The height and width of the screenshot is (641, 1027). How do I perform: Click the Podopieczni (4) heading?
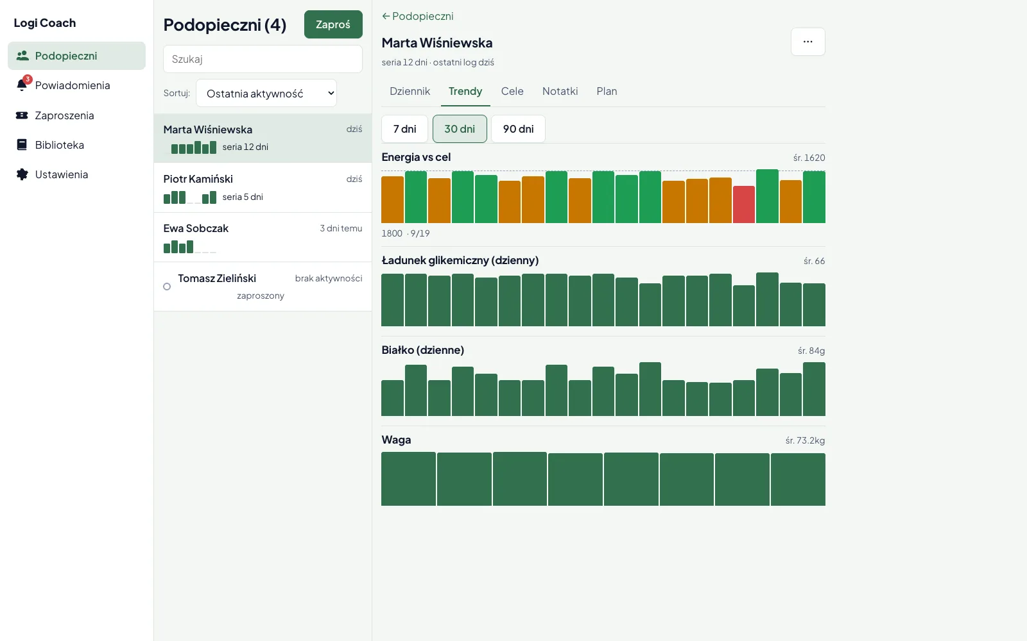click(x=225, y=24)
